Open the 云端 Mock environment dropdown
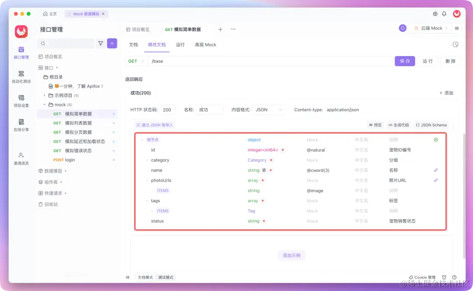 (431, 28)
